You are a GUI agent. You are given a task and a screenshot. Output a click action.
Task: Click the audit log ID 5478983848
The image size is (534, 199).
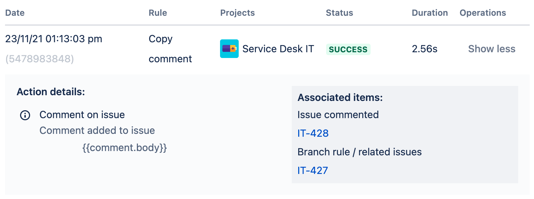40,59
